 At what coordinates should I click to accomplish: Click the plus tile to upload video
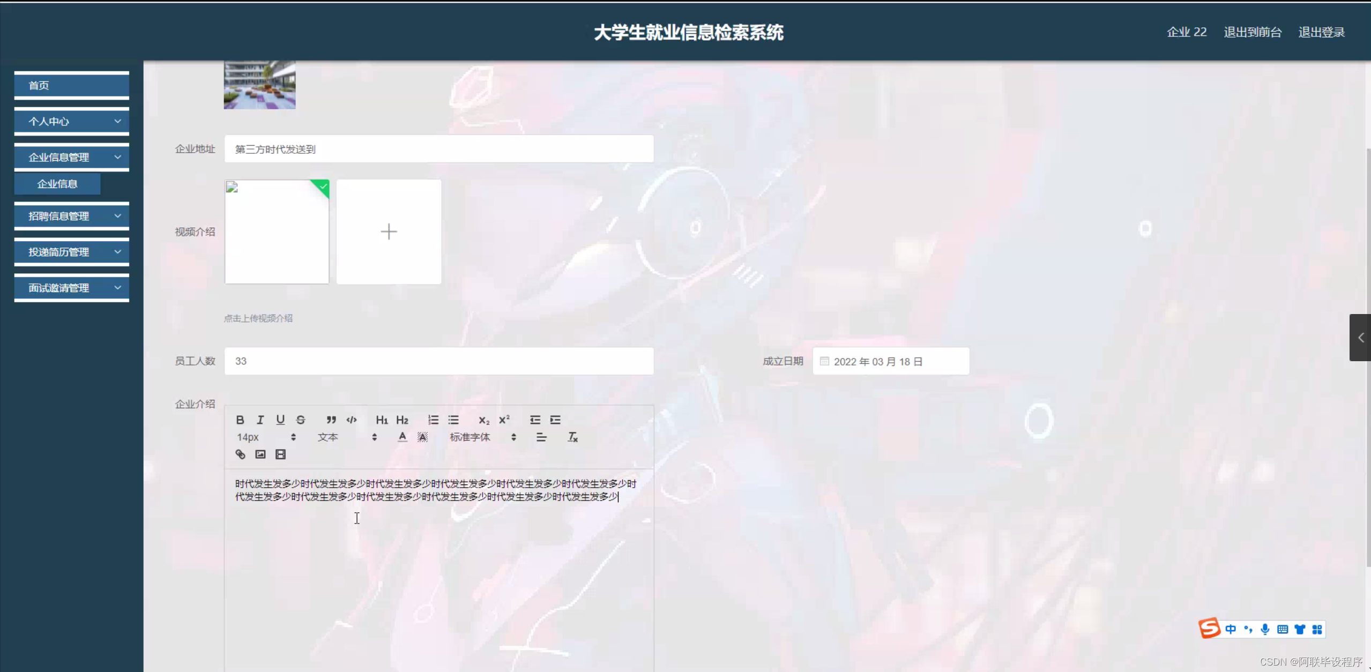[389, 232]
